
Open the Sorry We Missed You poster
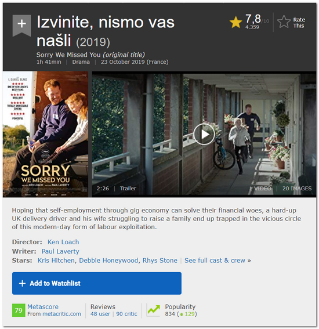[45, 134]
